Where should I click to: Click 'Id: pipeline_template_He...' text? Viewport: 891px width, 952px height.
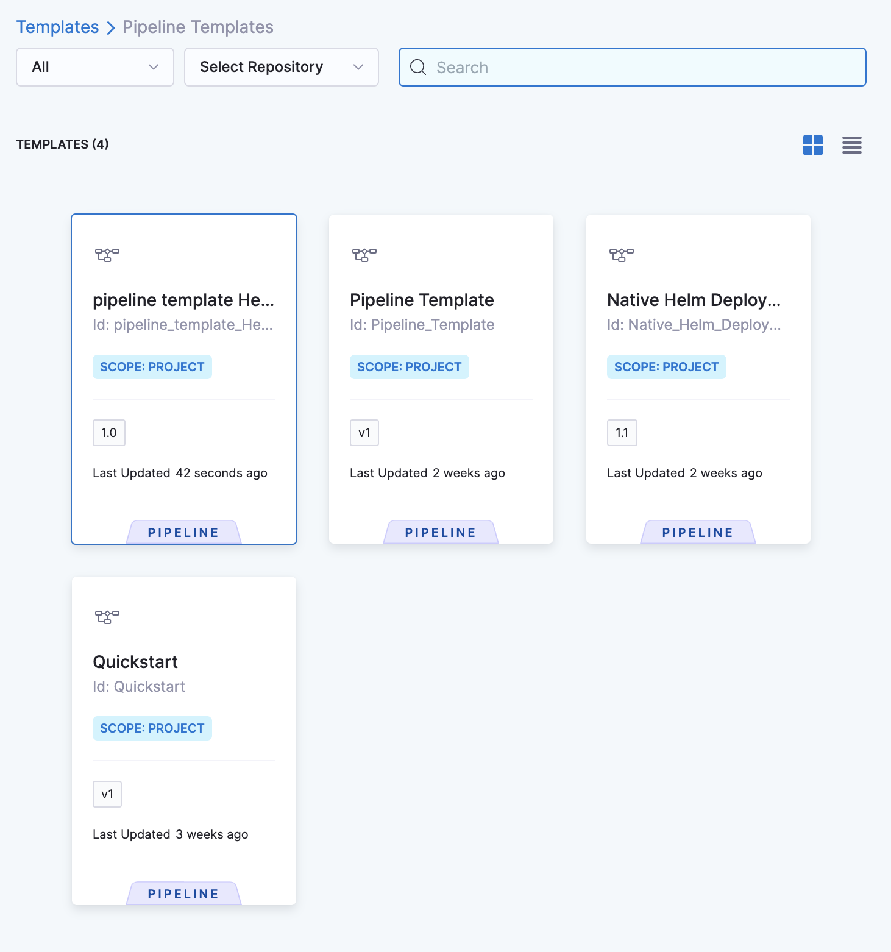click(x=183, y=325)
